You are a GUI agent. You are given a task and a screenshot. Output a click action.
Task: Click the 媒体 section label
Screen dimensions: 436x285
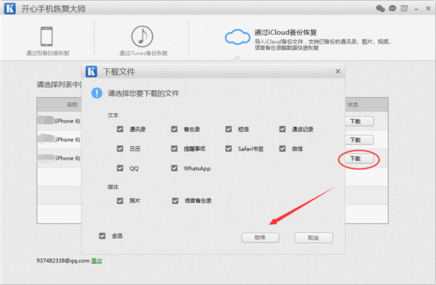[x=113, y=187]
